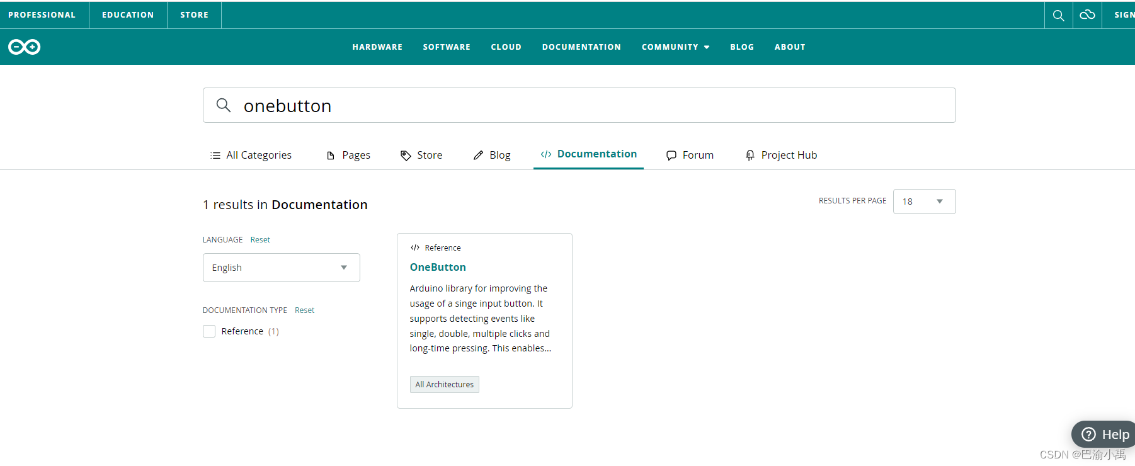Select the Documentation tab
Image resolution: width=1135 pixels, height=466 pixels.
pyautogui.click(x=588, y=154)
